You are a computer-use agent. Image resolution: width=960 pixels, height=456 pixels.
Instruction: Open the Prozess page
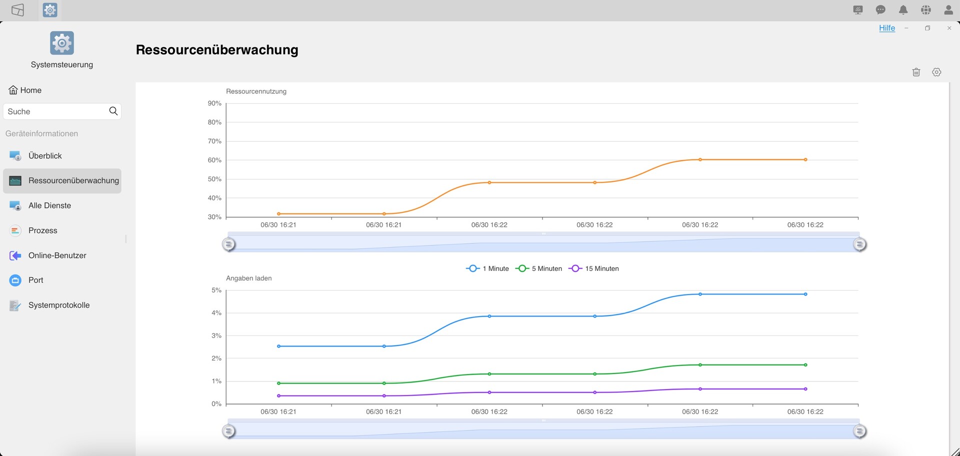(x=42, y=231)
